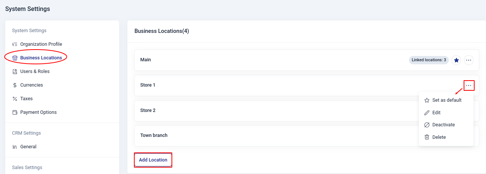Click the CRM General settings icon

click(x=15, y=147)
